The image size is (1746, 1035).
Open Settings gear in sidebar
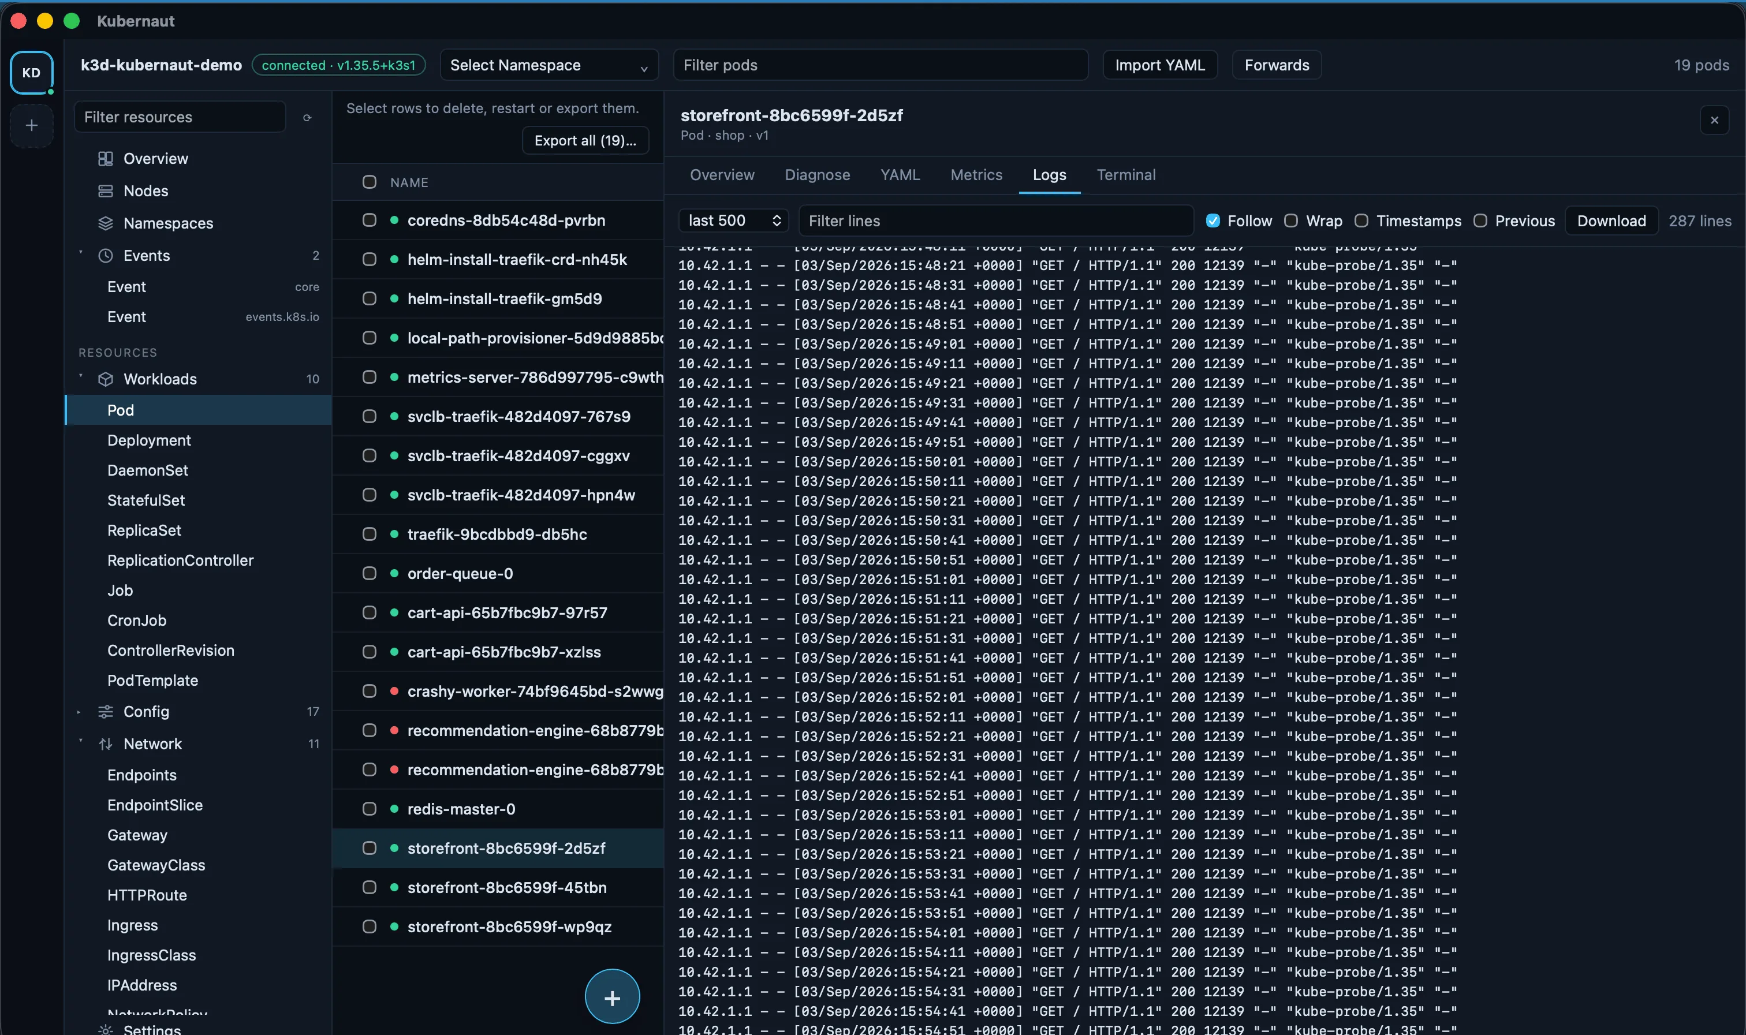(105, 1029)
